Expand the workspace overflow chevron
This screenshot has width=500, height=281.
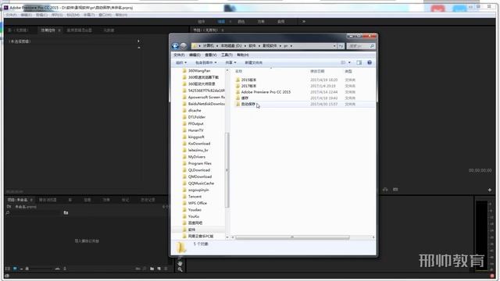(304, 22)
